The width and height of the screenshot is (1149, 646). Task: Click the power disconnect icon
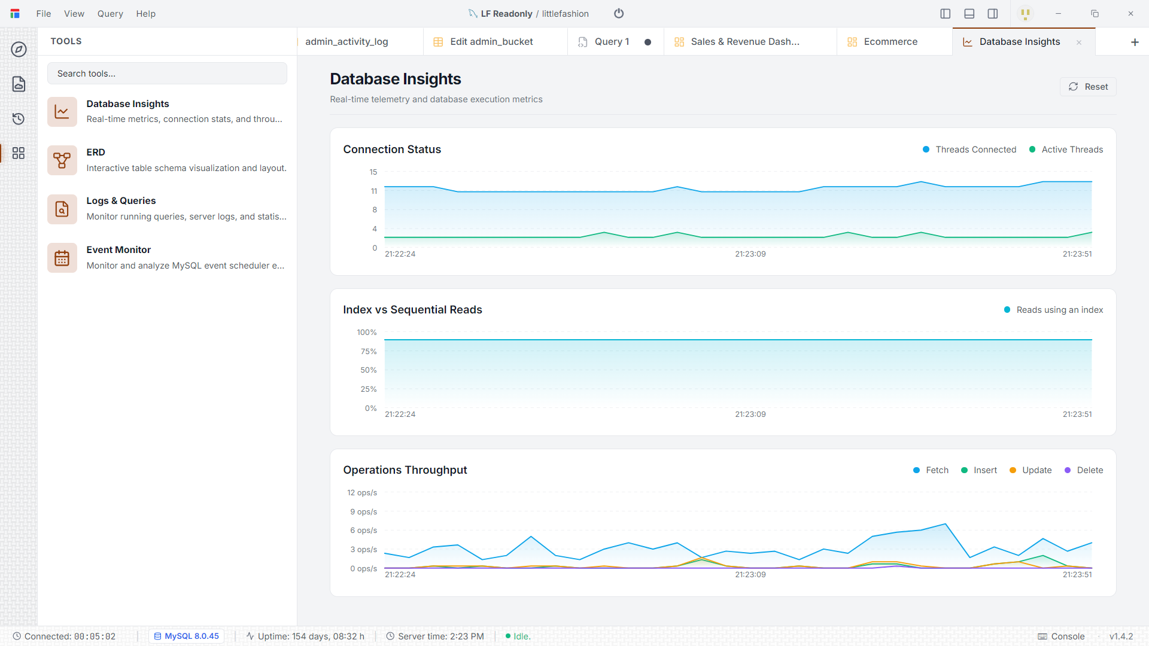pos(619,13)
